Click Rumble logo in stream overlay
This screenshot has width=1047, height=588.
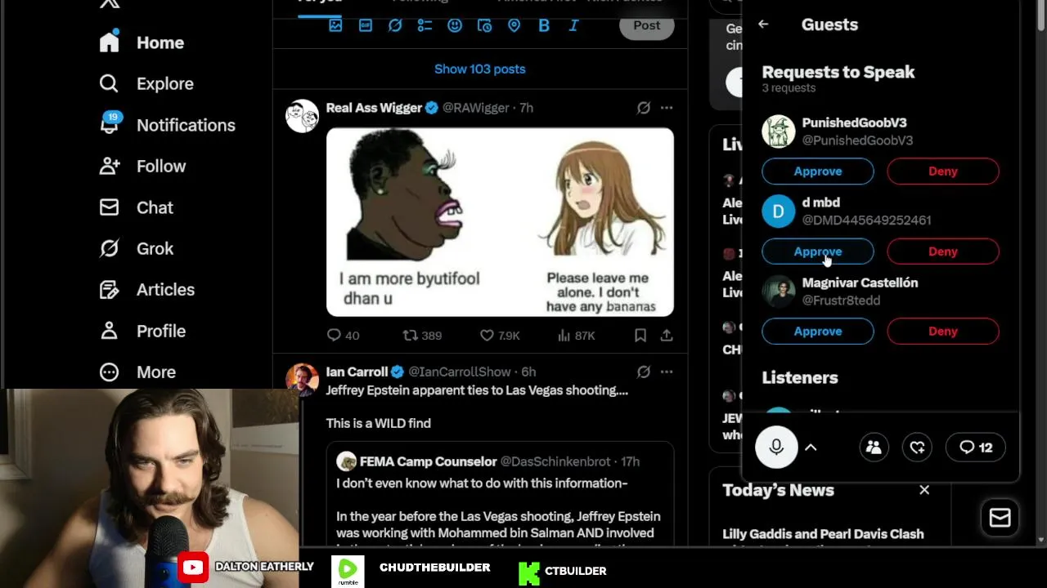(348, 572)
